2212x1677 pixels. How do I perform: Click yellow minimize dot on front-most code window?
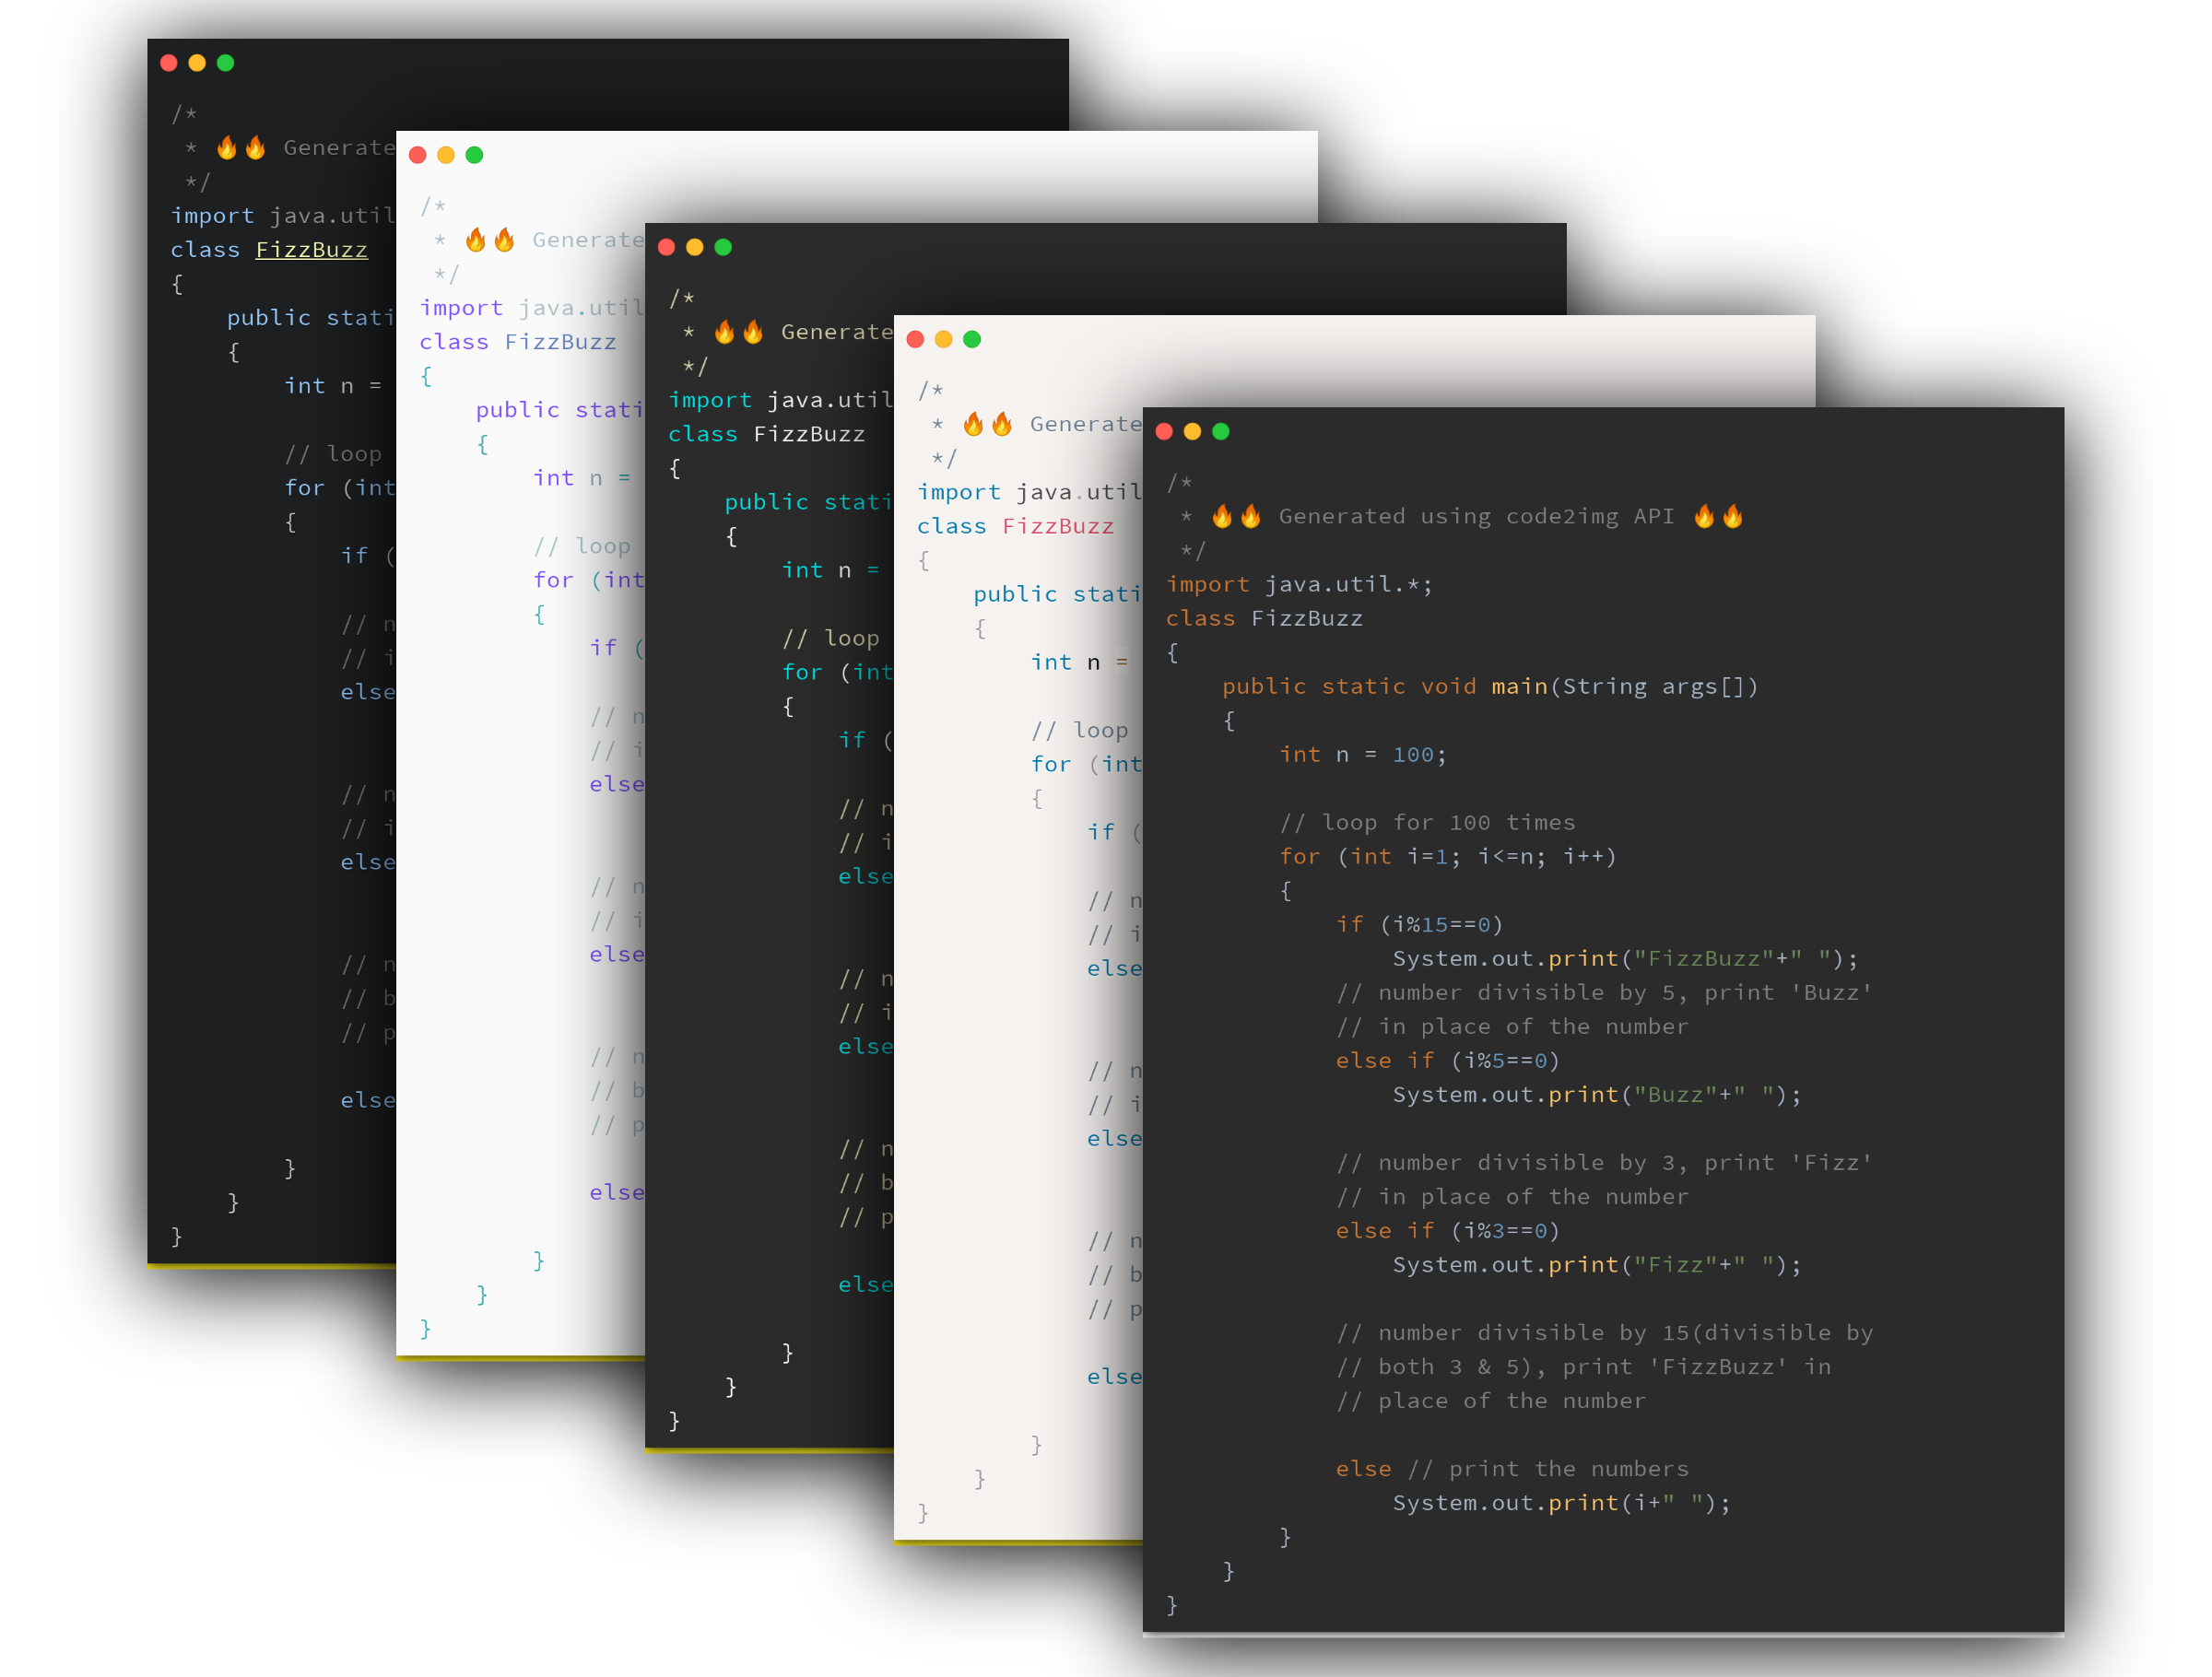(x=1192, y=431)
